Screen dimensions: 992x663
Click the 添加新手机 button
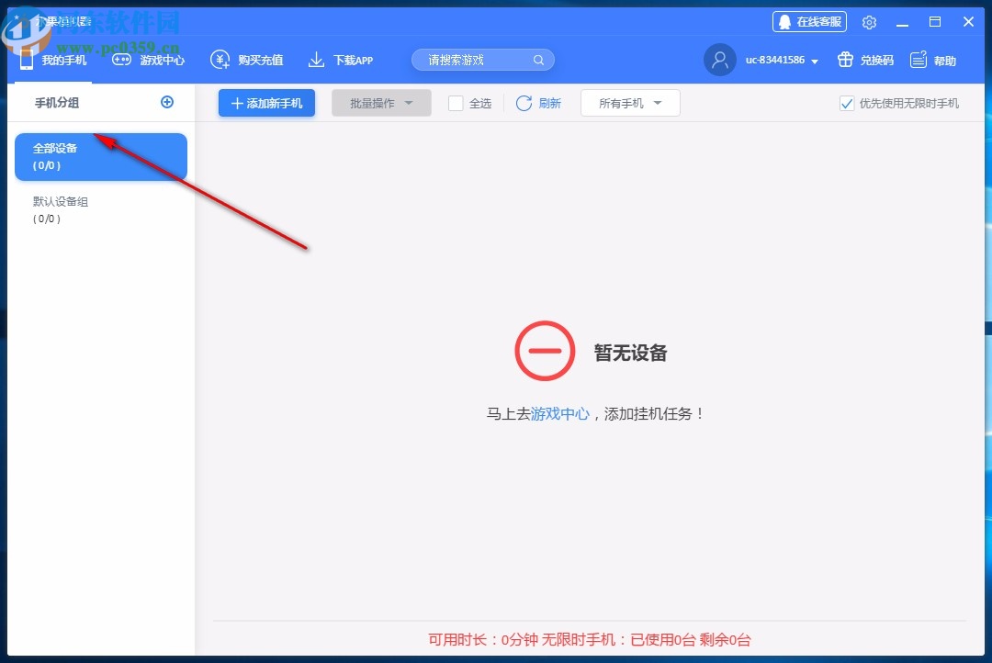pyautogui.click(x=266, y=103)
